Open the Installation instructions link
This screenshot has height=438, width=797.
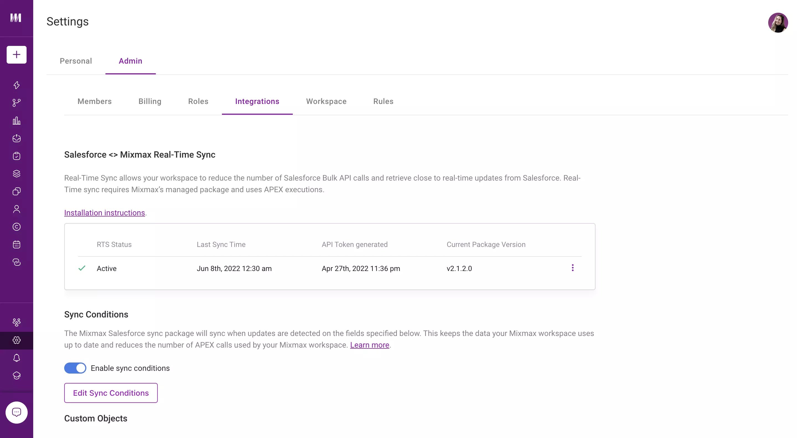point(105,213)
